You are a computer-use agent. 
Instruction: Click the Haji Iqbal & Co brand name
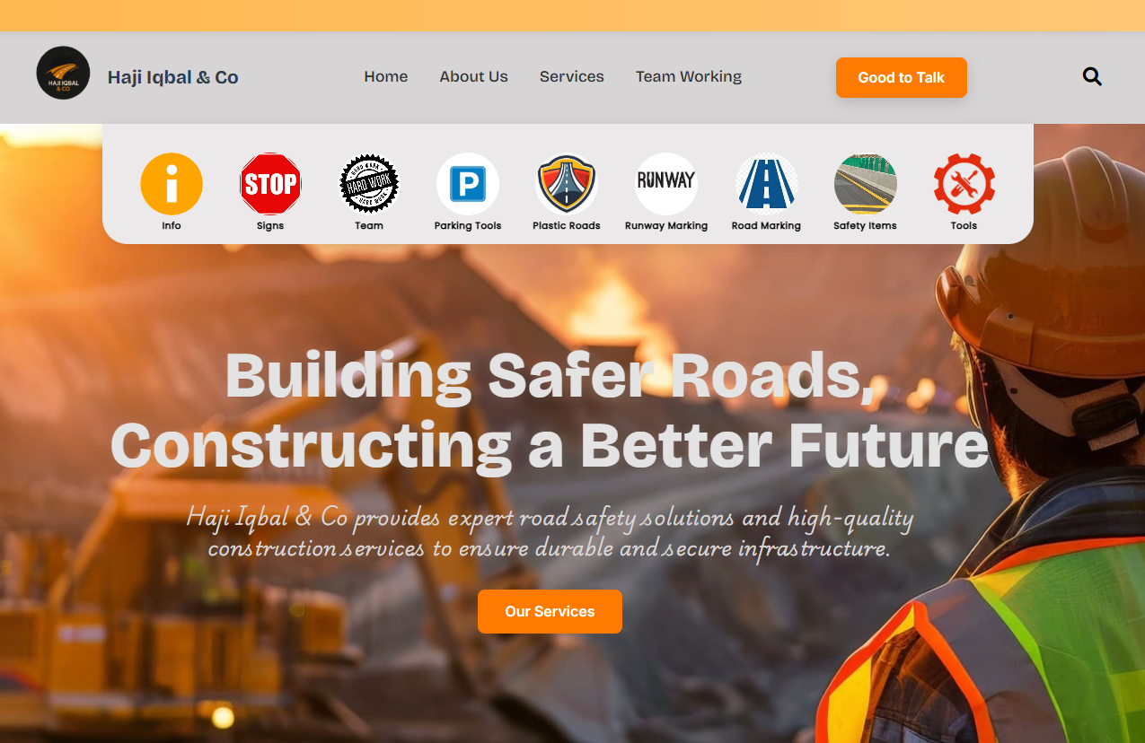pos(173,77)
